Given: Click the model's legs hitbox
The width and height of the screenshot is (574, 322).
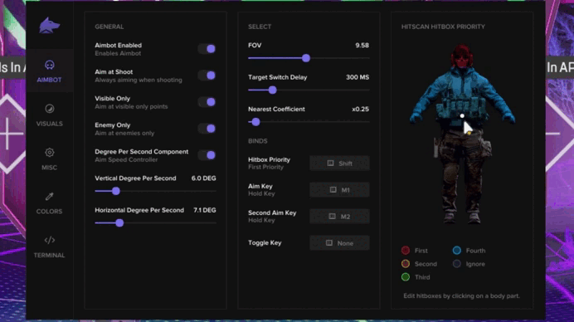Looking at the screenshot, I should [x=462, y=176].
